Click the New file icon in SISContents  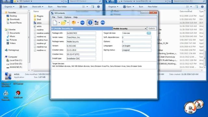click(x=55, y=22)
